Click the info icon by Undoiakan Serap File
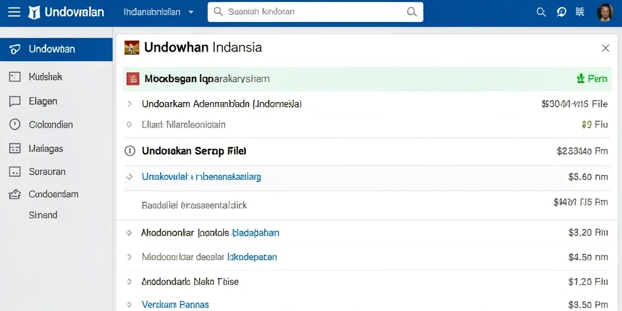The height and width of the screenshot is (311, 622). (130, 151)
